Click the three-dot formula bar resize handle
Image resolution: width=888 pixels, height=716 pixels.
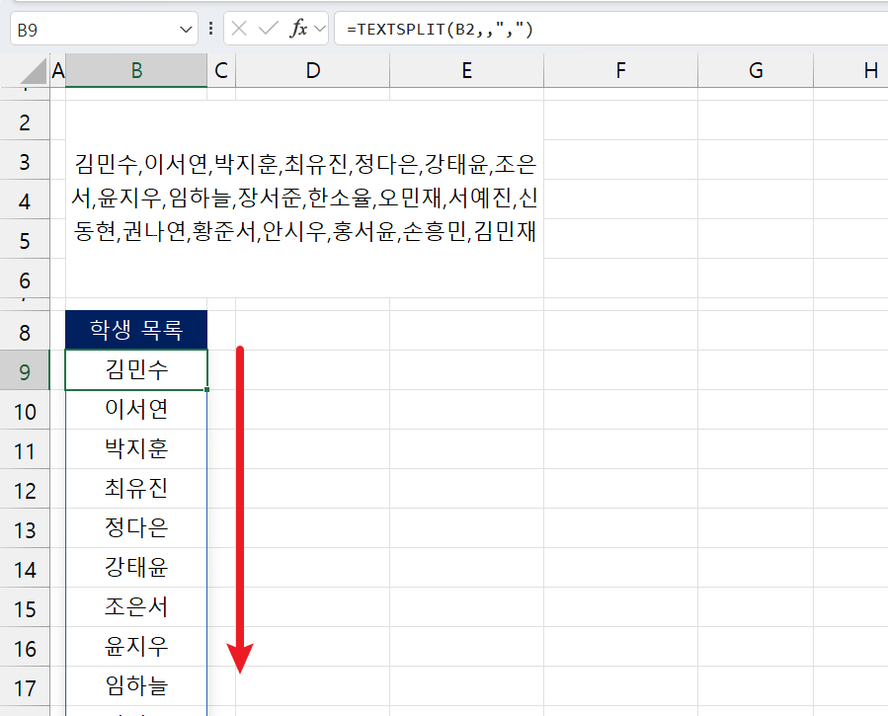pyautogui.click(x=210, y=29)
